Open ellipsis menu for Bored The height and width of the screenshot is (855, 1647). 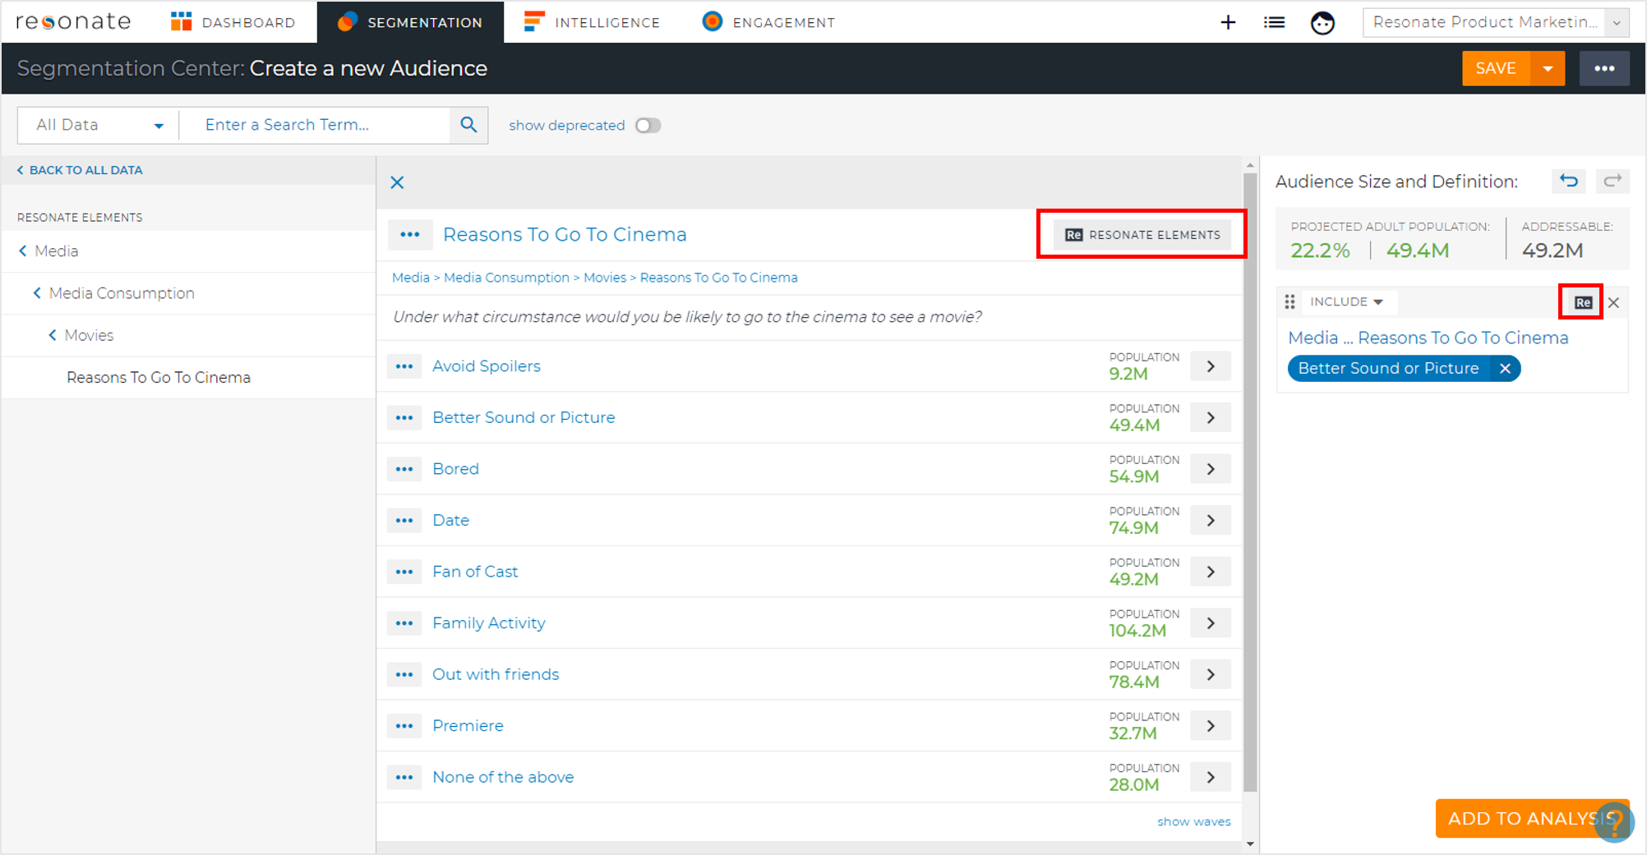pos(404,469)
